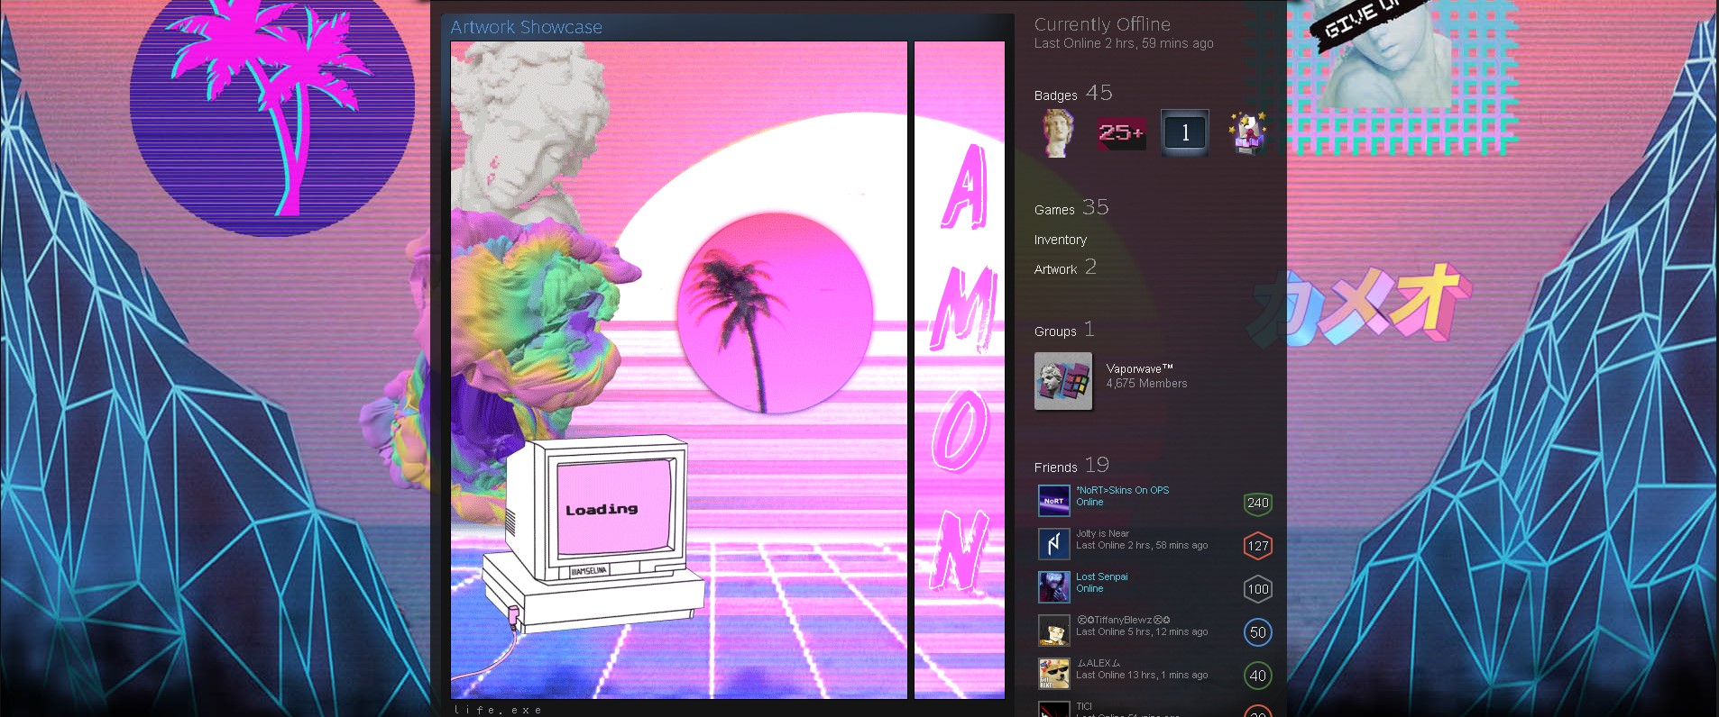The width and height of the screenshot is (1719, 717).
Task: Visit Lost Senpai profile name
Action: tap(1102, 576)
